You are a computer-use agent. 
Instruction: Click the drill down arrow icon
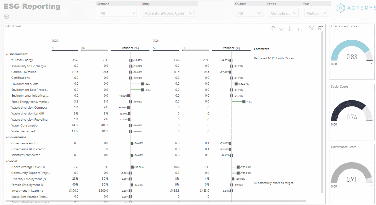(282, 28)
